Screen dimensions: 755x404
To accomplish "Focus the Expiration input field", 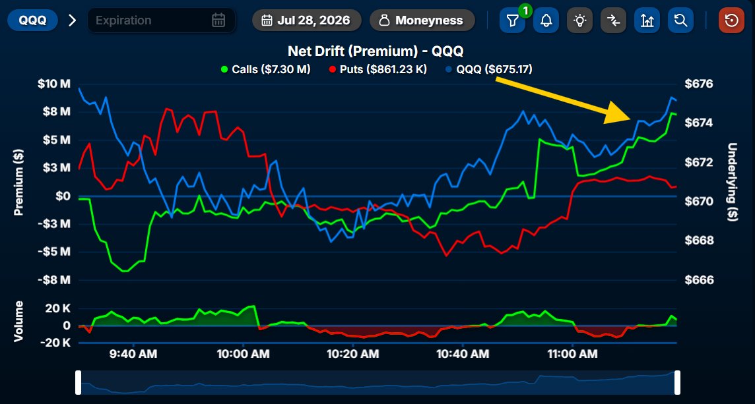I will point(161,20).
